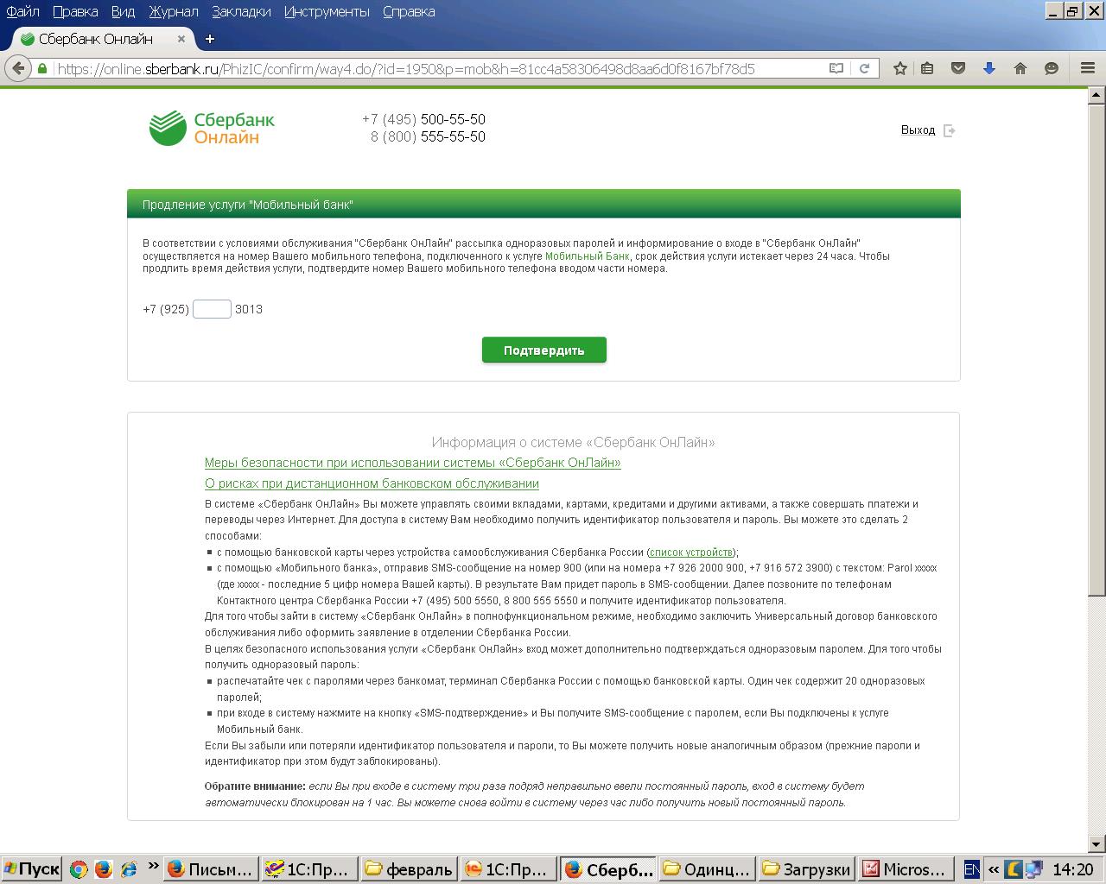Click the taskbar clock 14:20
The width and height of the screenshot is (1106, 884).
point(1073,869)
